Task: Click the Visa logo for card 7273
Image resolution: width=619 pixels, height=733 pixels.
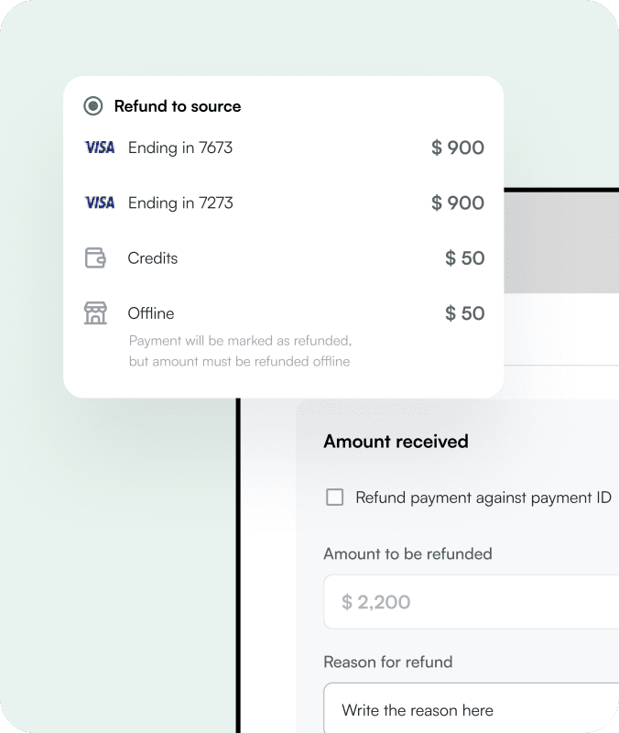Action: coord(100,202)
